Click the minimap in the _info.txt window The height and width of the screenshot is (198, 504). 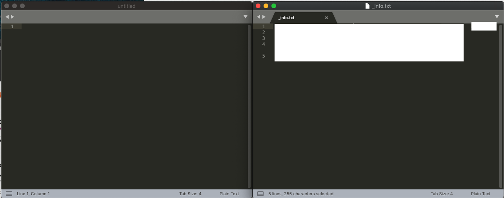(x=484, y=26)
